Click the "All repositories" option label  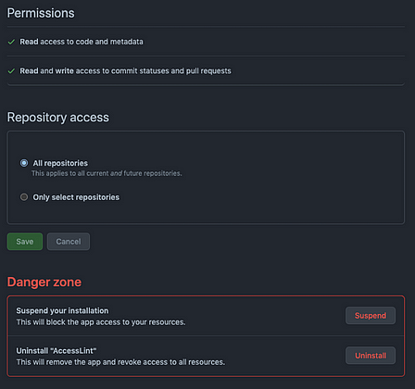coord(60,163)
